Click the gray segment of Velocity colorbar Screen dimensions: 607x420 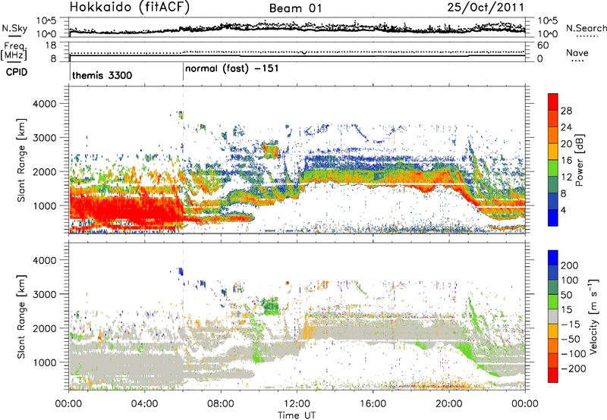click(553, 317)
